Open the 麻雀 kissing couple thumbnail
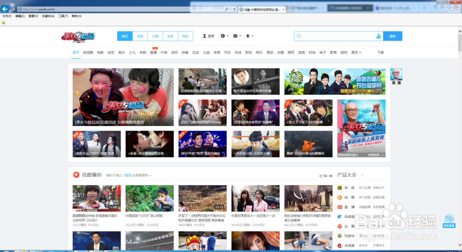This screenshot has width=462, height=252. click(x=150, y=144)
